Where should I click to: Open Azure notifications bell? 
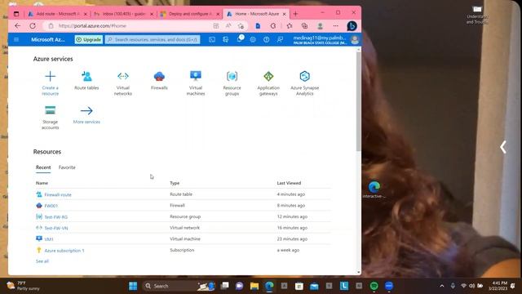click(x=239, y=40)
